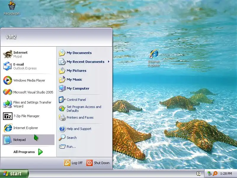Click the 'Shut Down' text
Screen dimensions: 237x178
(x=102, y=163)
